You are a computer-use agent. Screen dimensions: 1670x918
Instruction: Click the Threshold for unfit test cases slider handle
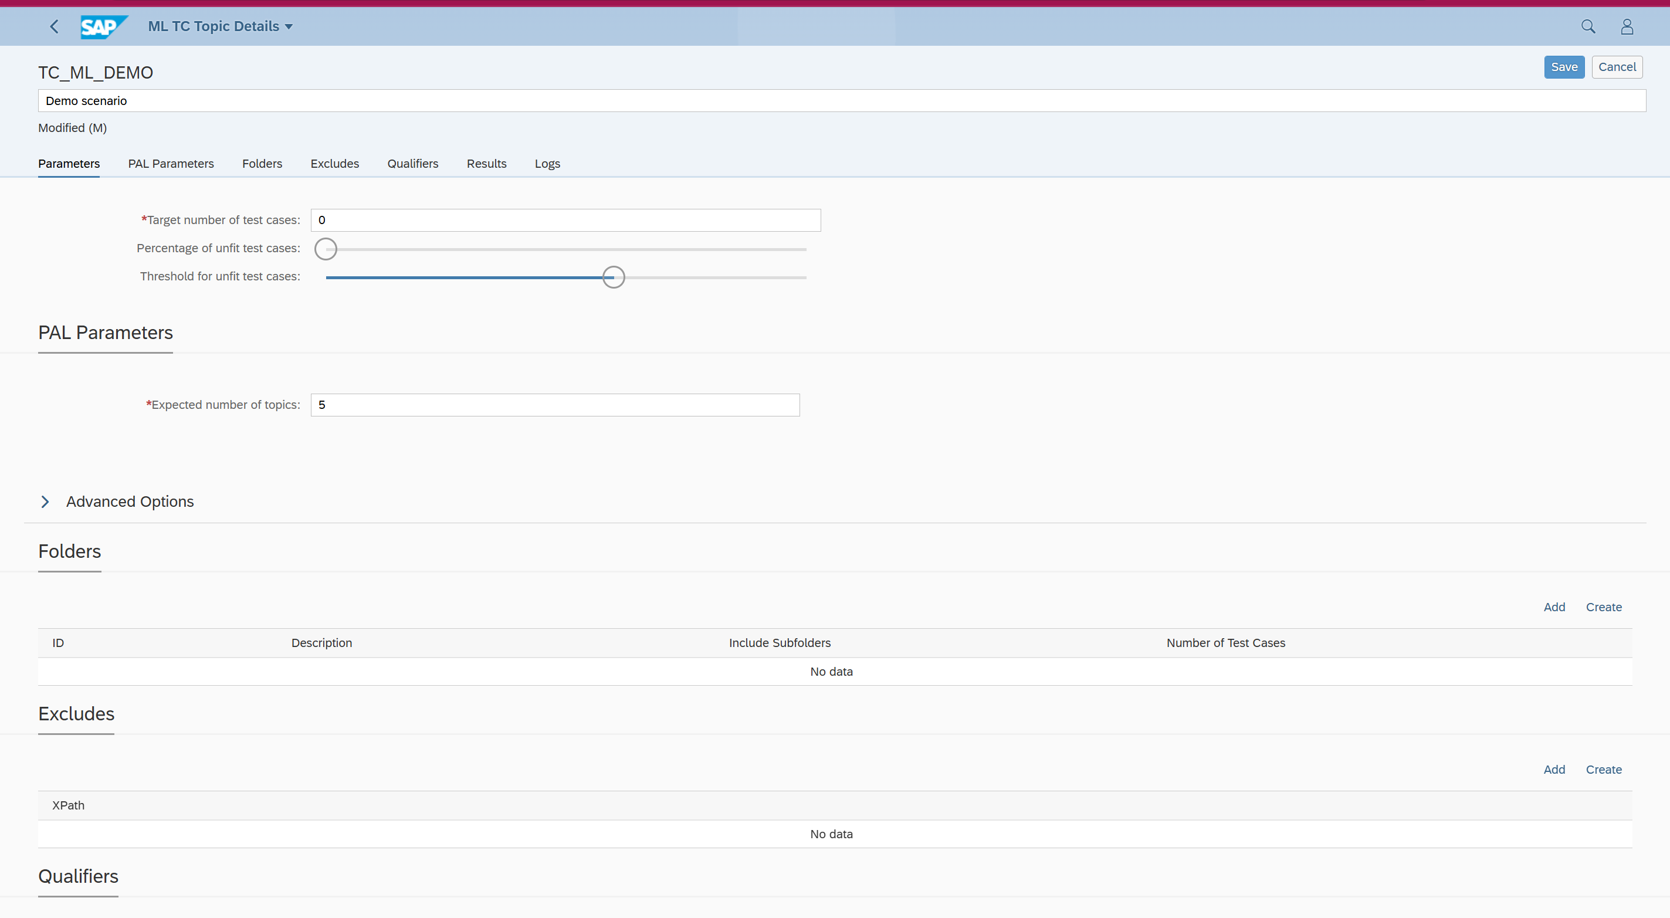point(614,277)
